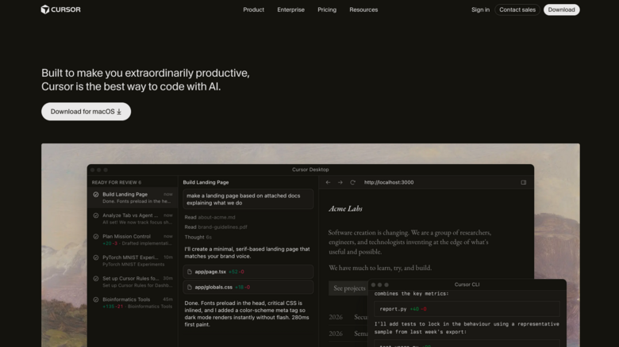The height and width of the screenshot is (347, 619).
Task: Click the reload icon beside localhost URL
Action: (x=352, y=182)
